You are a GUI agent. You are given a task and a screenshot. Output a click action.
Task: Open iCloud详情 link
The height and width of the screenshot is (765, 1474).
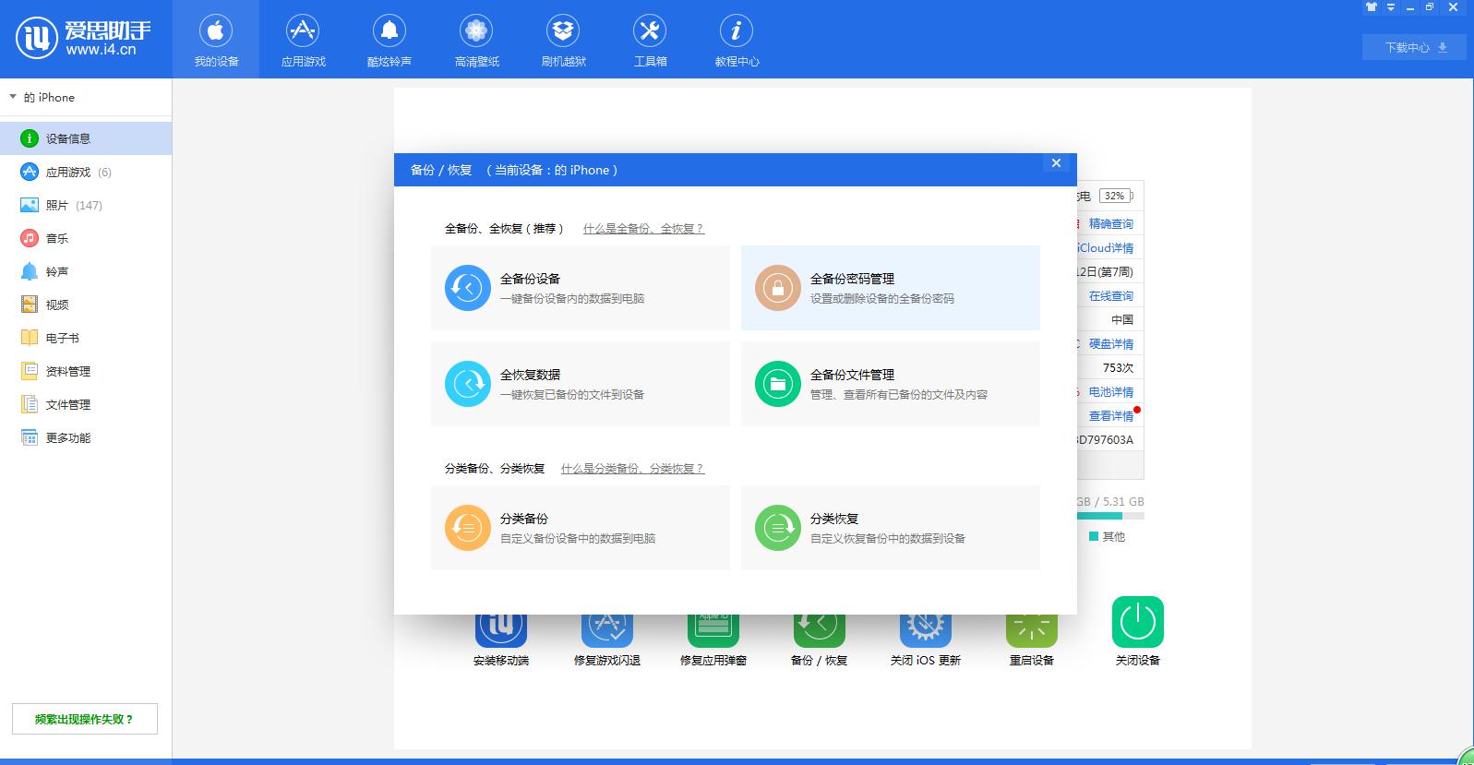1106,248
